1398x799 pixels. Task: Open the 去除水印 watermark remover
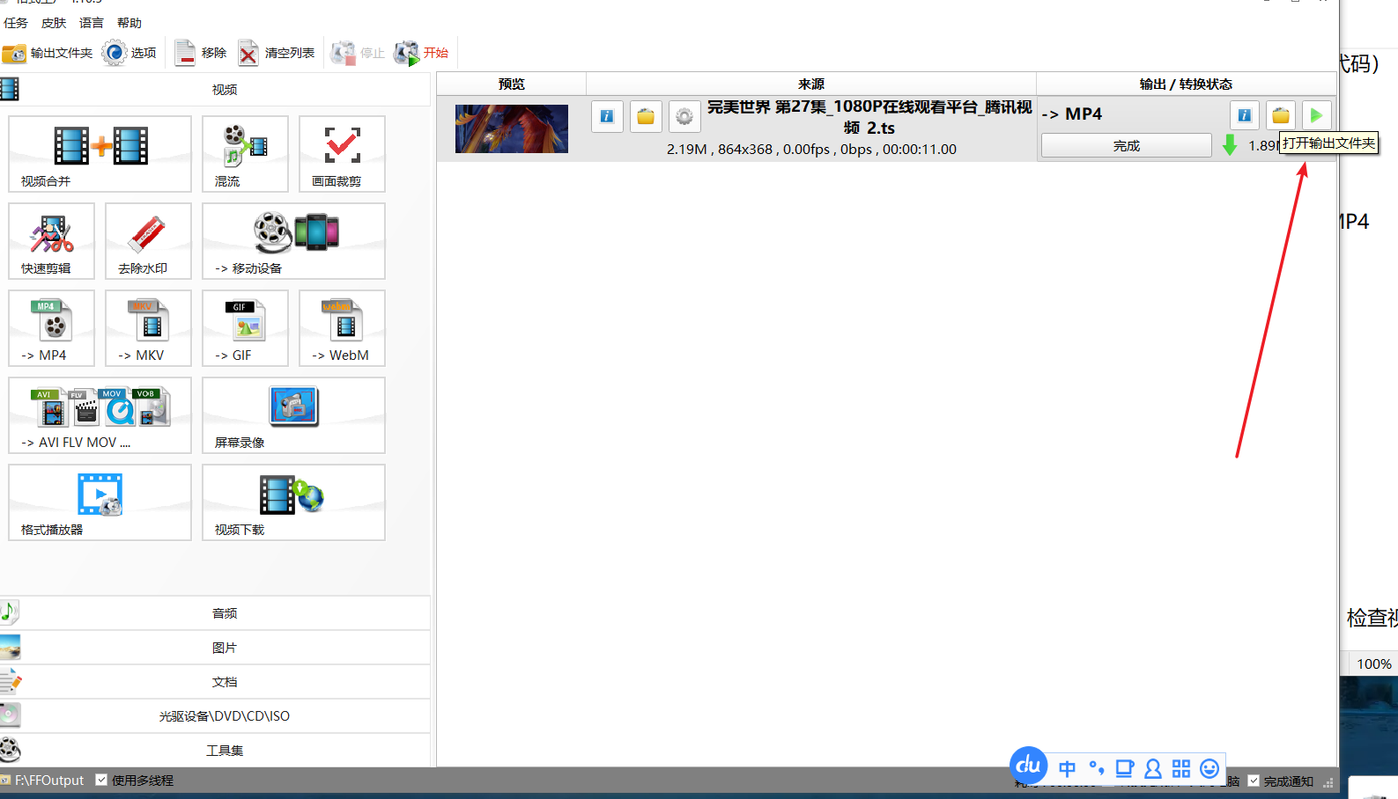(x=148, y=241)
